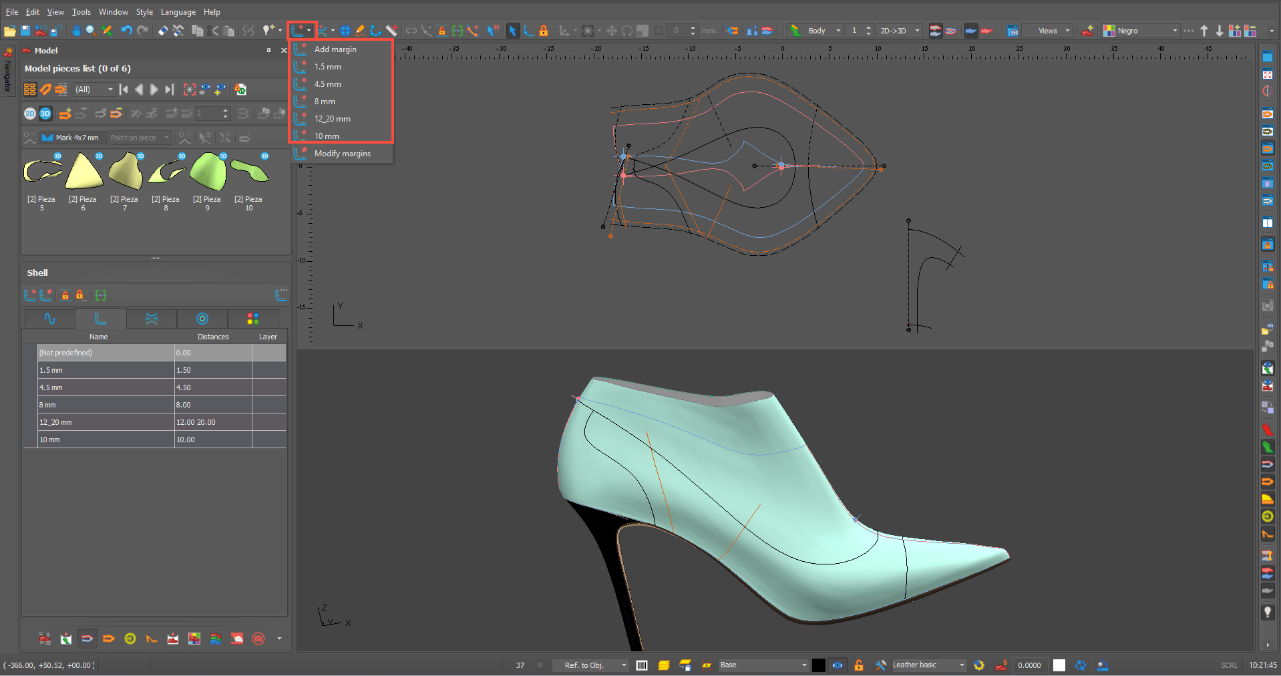Switch piece view to 2D mode
The height and width of the screenshot is (676, 1281).
pyautogui.click(x=30, y=114)
